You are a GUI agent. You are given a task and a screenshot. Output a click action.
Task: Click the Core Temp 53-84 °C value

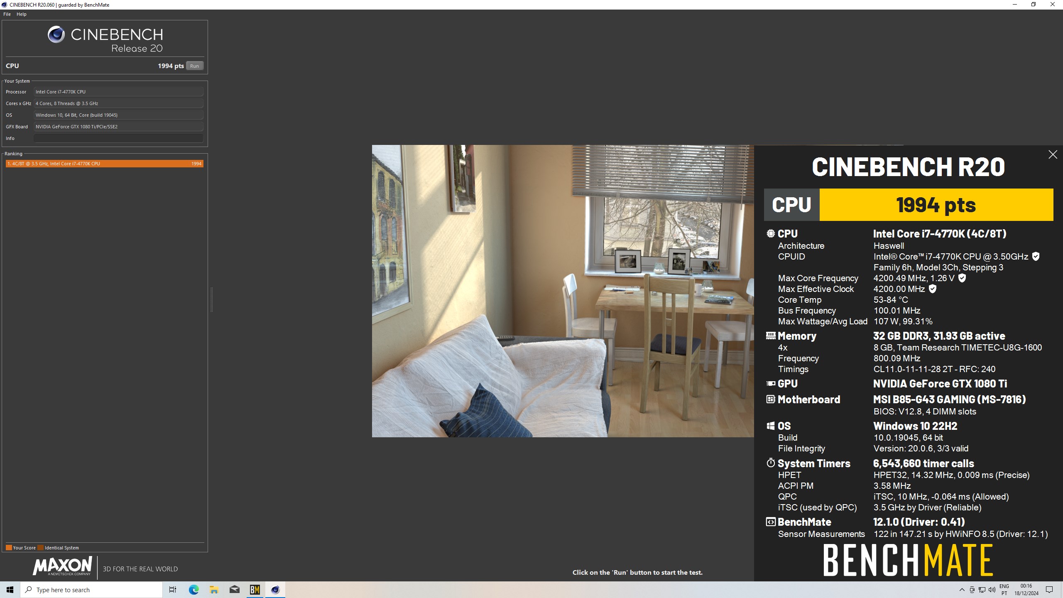pyautogui.click(x=891, y=300)
